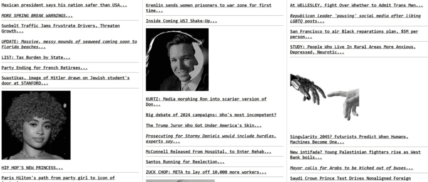Open HIP HOP'S NEW PRINCESS headline
This screenshot has height=182, width=428.
point(32,168)
